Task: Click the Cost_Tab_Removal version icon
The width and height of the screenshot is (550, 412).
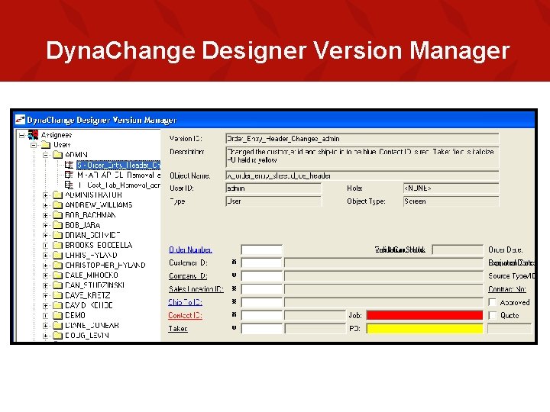Action: coord(69,185)
